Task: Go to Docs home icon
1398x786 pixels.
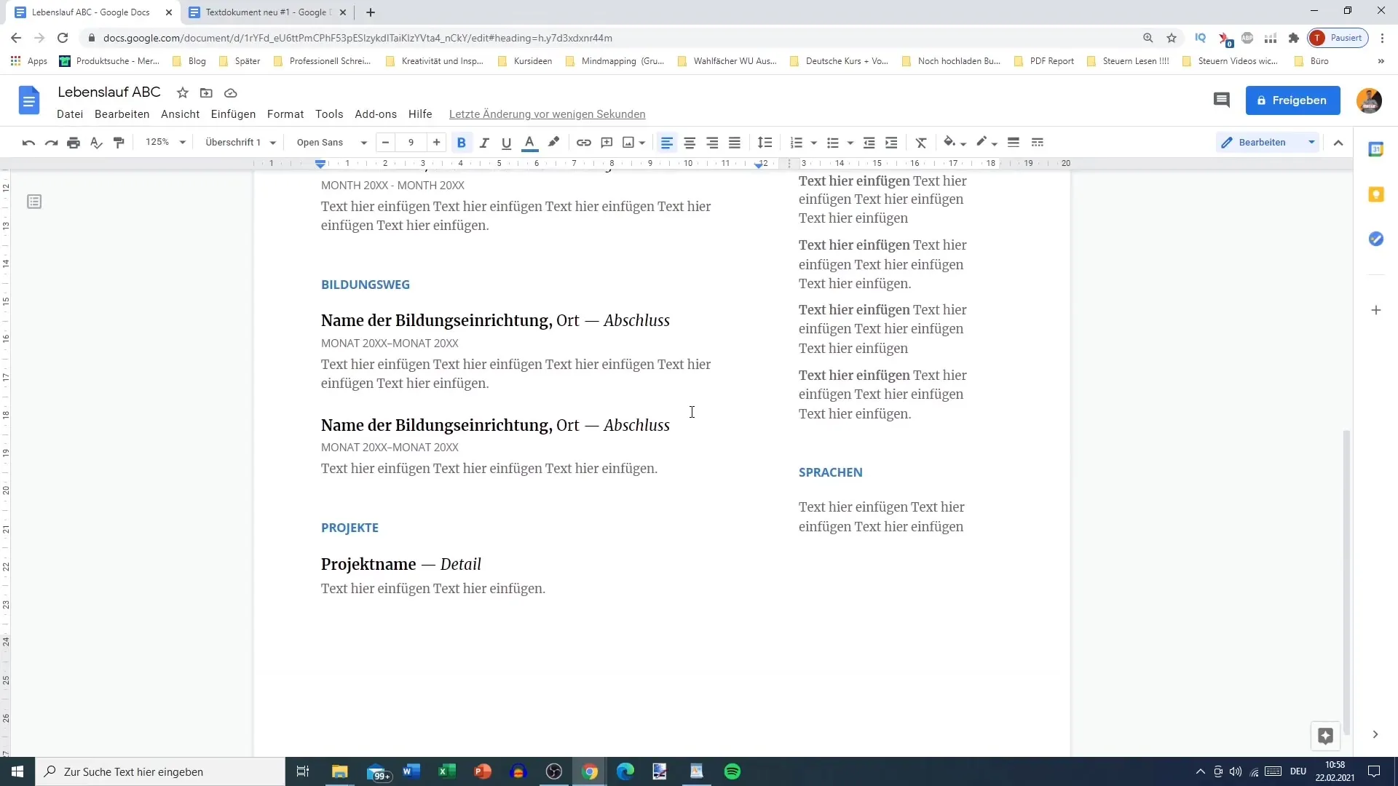Action: pos(29,100)
